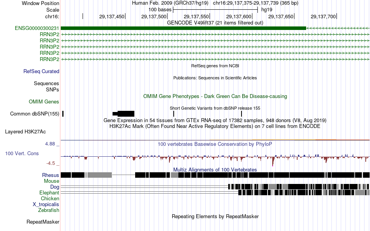The width and height of the screenshot is (370, 231).
Task: Select the green ENSG00000300231 exon bar
Action: point(183,28)
